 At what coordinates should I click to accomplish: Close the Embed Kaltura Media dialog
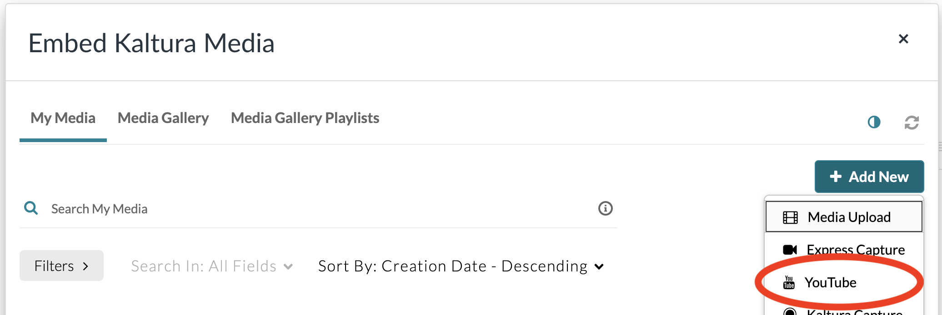click(x=903, y=39)
